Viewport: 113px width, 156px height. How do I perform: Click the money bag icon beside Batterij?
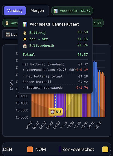pos(25,33)
